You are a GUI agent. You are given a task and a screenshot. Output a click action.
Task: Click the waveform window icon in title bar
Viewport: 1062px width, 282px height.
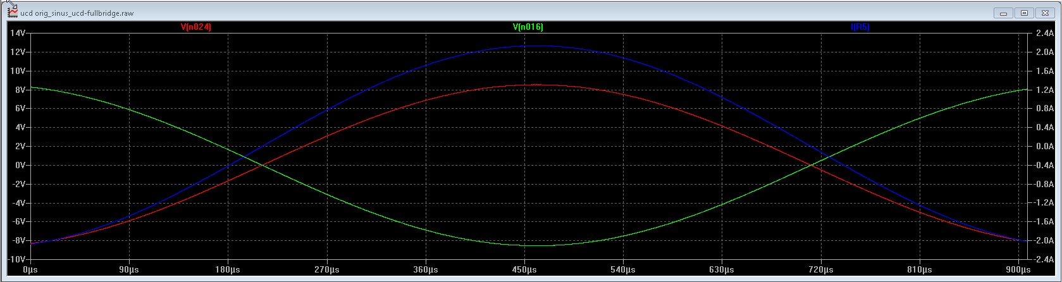(x=13, y=13)
